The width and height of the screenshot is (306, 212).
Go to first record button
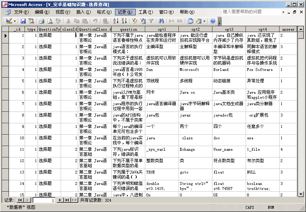(x=20, y=200)
